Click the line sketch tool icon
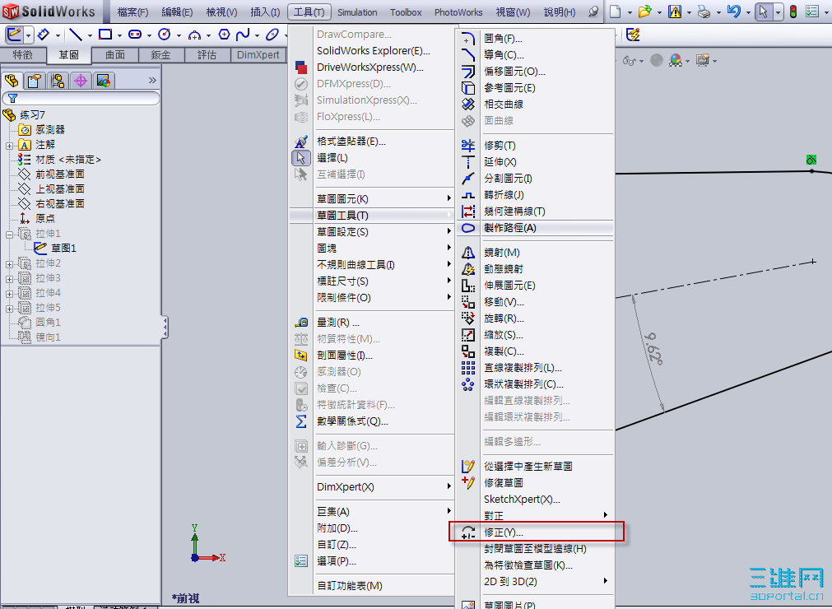This screenshot has width=832, height=609. click(76, 35)
